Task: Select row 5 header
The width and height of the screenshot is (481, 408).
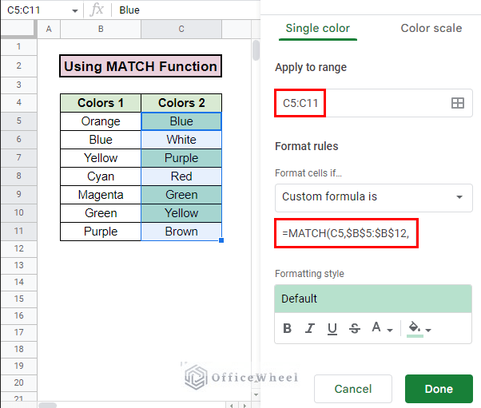Action: [x=18, y=121]
